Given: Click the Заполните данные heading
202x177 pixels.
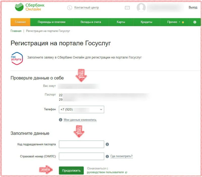Looking at the screenshot, I should click(x=30, y=133).
